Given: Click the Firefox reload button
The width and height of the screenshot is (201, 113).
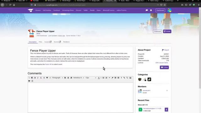Looking at the screenshot, I should (10, 5).
